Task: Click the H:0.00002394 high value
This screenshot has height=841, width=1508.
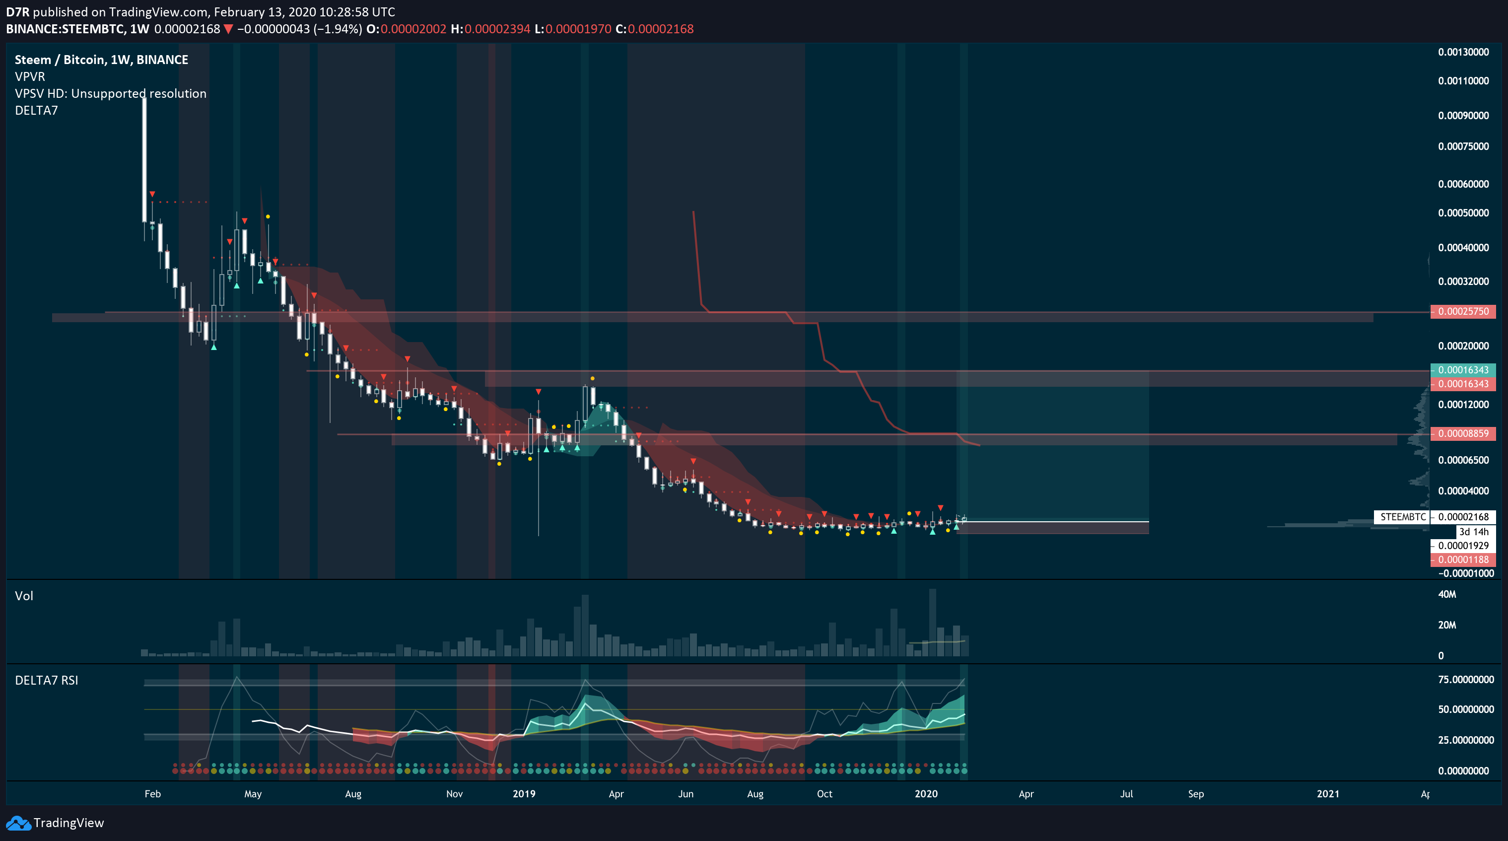Action: coord(490,29)
